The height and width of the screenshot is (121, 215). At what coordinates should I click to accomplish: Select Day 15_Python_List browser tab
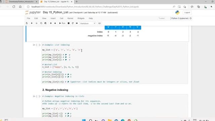(x=56, y=2)
